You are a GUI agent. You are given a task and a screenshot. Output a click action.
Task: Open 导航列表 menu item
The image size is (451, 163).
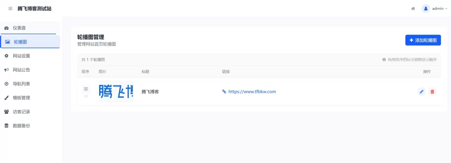(30, 84)
